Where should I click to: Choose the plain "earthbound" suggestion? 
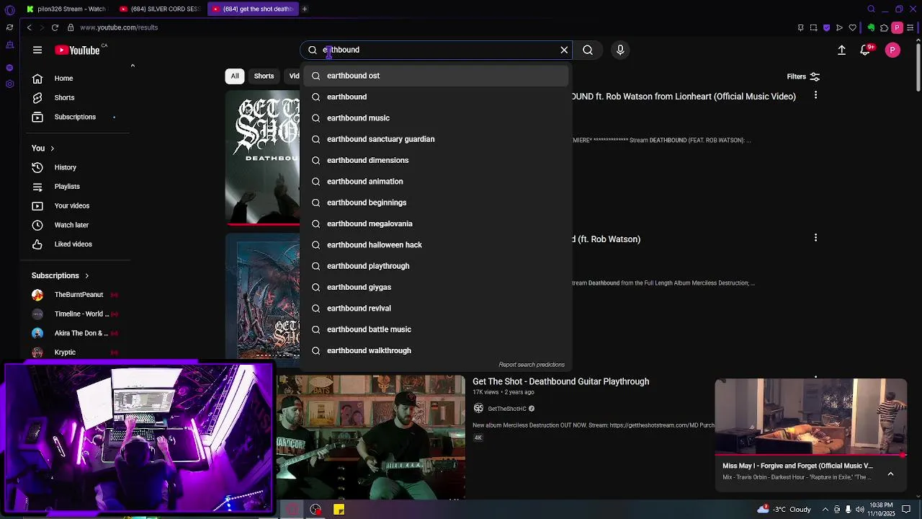[436, 97]
